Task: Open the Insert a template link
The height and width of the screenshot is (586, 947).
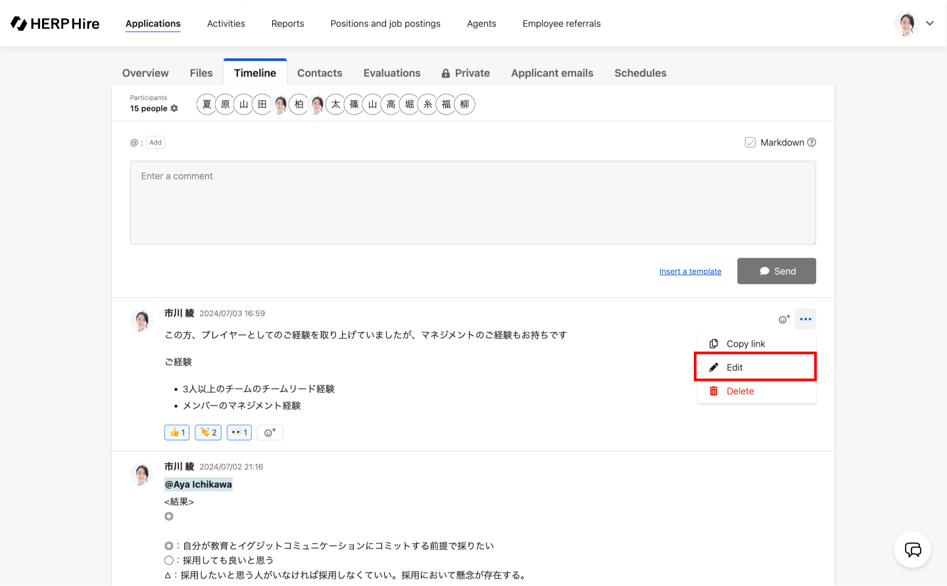Action: click(690, 271)
